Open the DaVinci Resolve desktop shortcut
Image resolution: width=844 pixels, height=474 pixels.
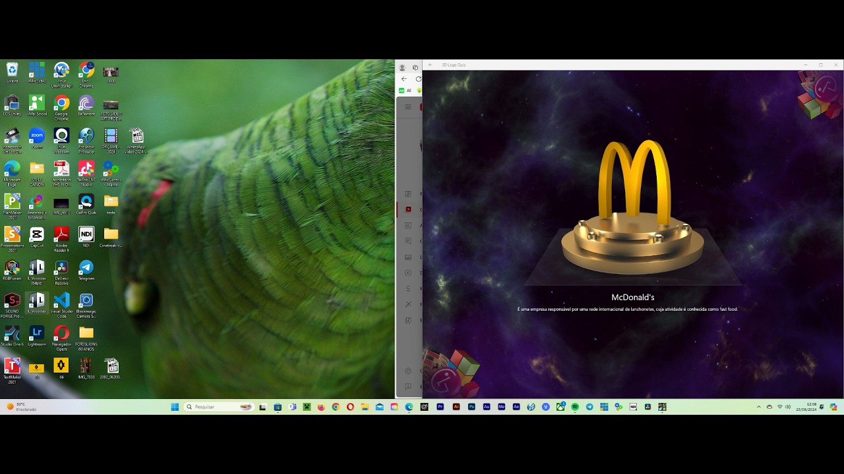61,271
